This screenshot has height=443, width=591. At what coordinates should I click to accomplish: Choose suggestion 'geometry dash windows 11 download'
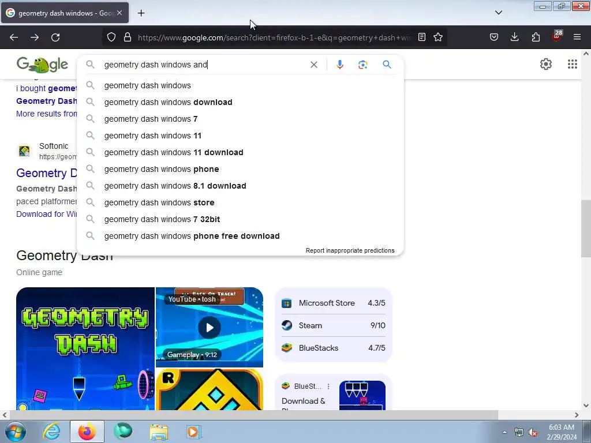(240, 152)
